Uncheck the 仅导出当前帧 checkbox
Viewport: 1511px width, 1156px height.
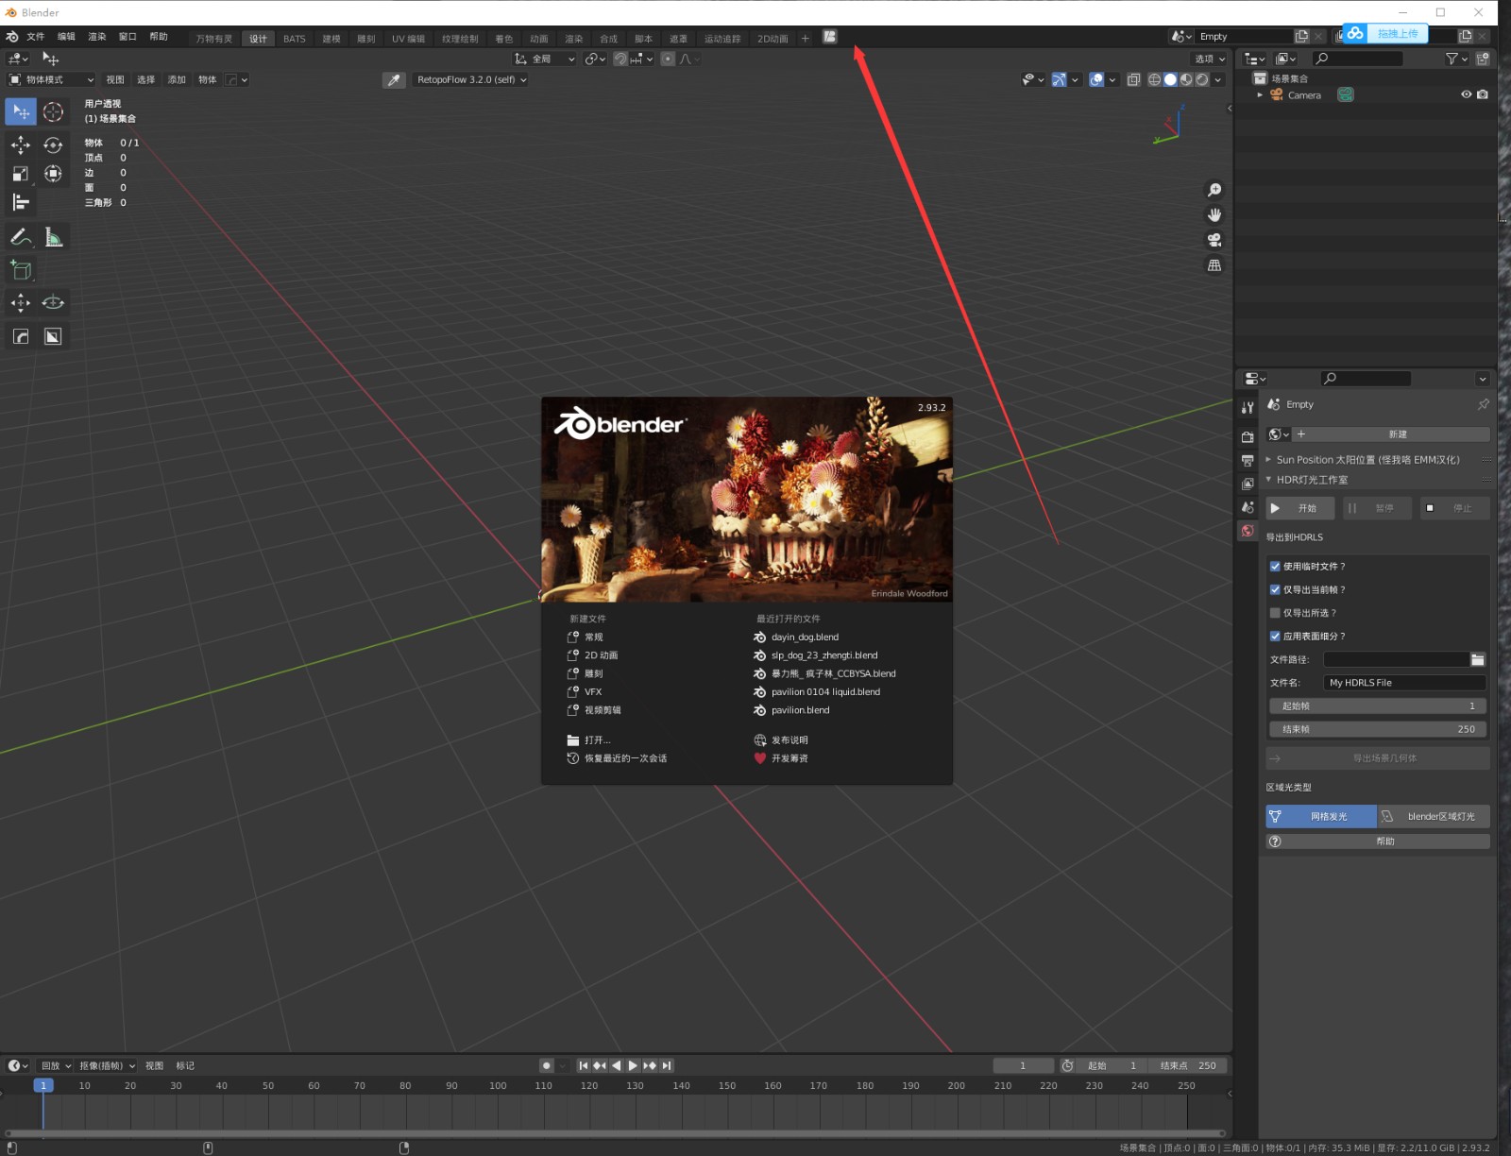[x=1275, y=589]
